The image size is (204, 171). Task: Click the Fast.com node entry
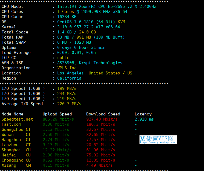point(11,124)
